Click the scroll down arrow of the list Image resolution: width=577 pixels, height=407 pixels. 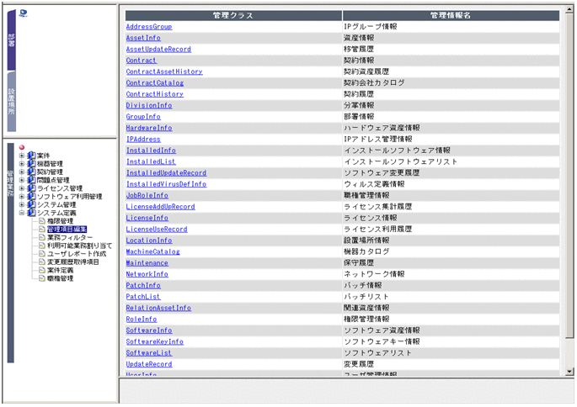click(x=569, y=372)
